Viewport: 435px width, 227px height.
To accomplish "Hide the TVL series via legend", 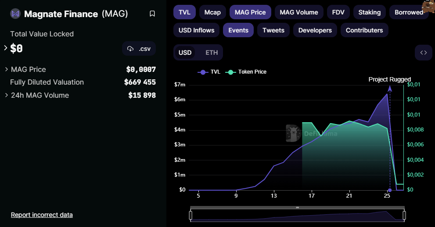I will [209, 72].
